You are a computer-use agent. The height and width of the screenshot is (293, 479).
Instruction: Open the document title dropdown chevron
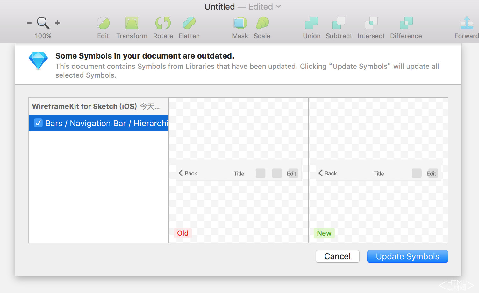278,6
